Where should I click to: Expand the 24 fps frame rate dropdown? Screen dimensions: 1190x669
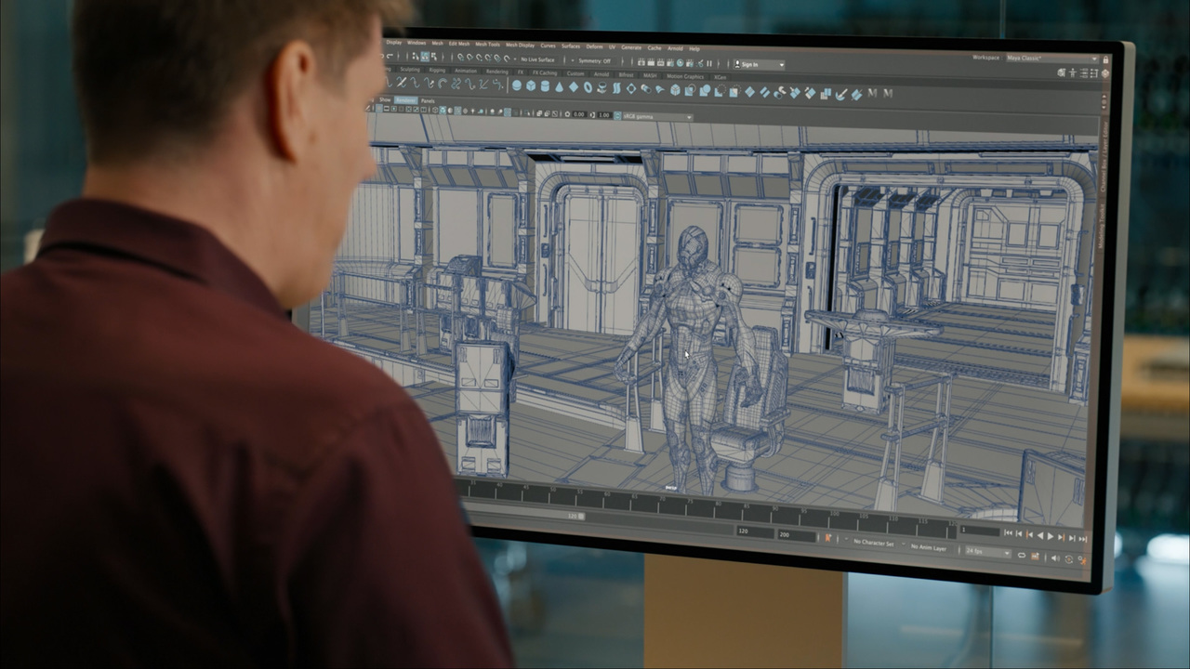pos(985,552)
